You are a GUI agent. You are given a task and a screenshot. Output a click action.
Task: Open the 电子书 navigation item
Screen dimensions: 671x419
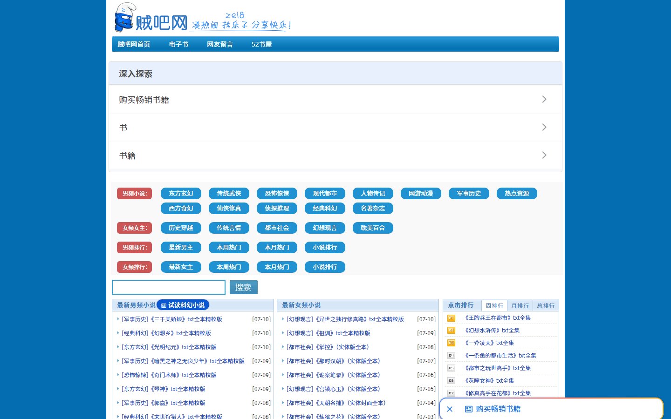(x=179, y=44)
